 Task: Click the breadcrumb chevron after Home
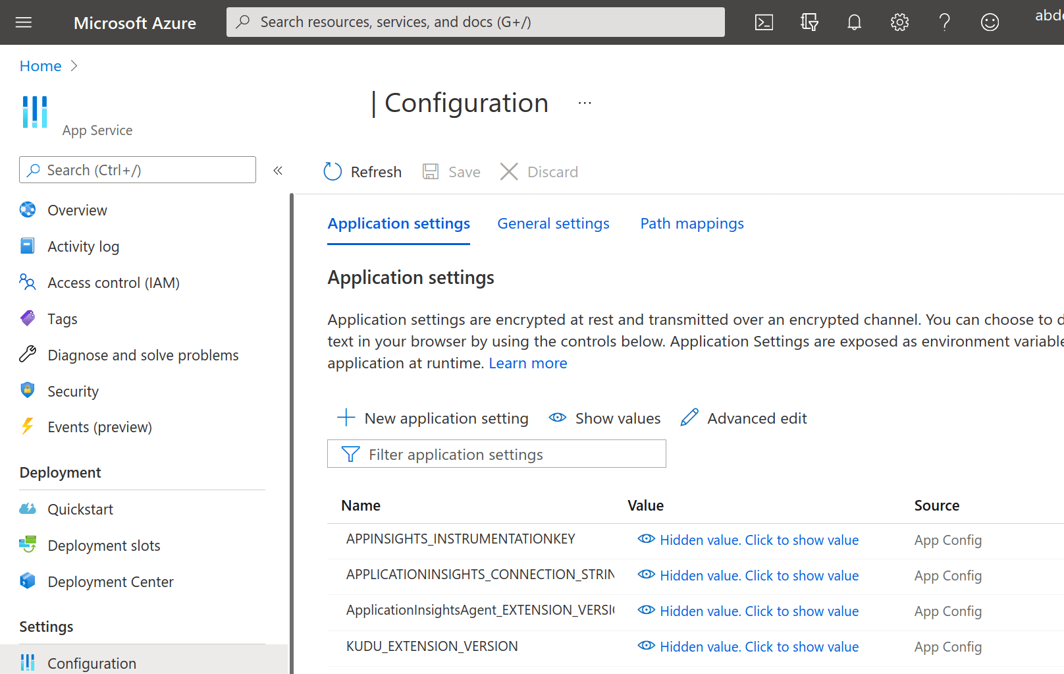click(74, 66)
